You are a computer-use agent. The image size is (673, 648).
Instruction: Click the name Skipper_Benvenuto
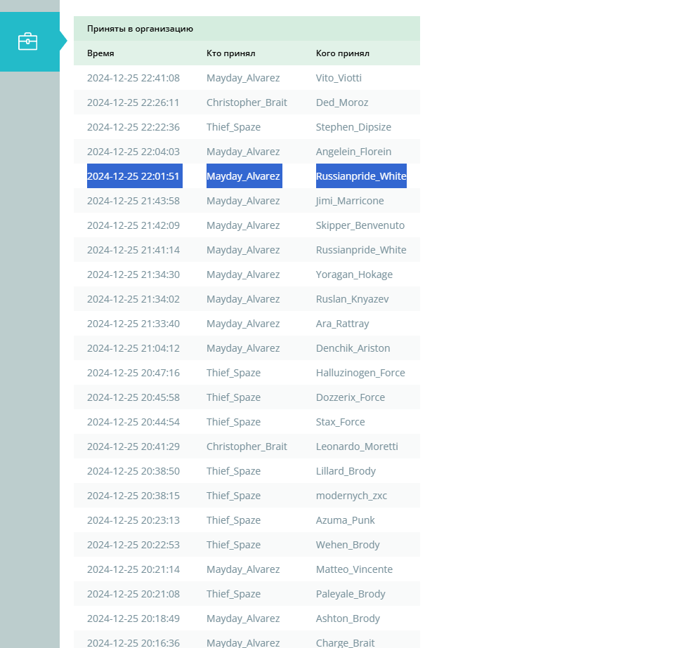click(360, 225)
